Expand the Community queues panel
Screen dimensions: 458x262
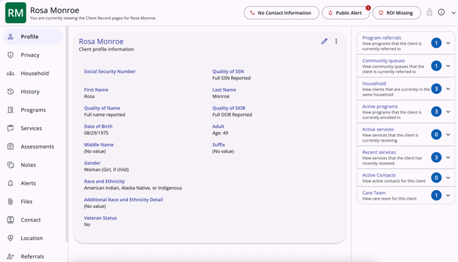pos(448,66)
